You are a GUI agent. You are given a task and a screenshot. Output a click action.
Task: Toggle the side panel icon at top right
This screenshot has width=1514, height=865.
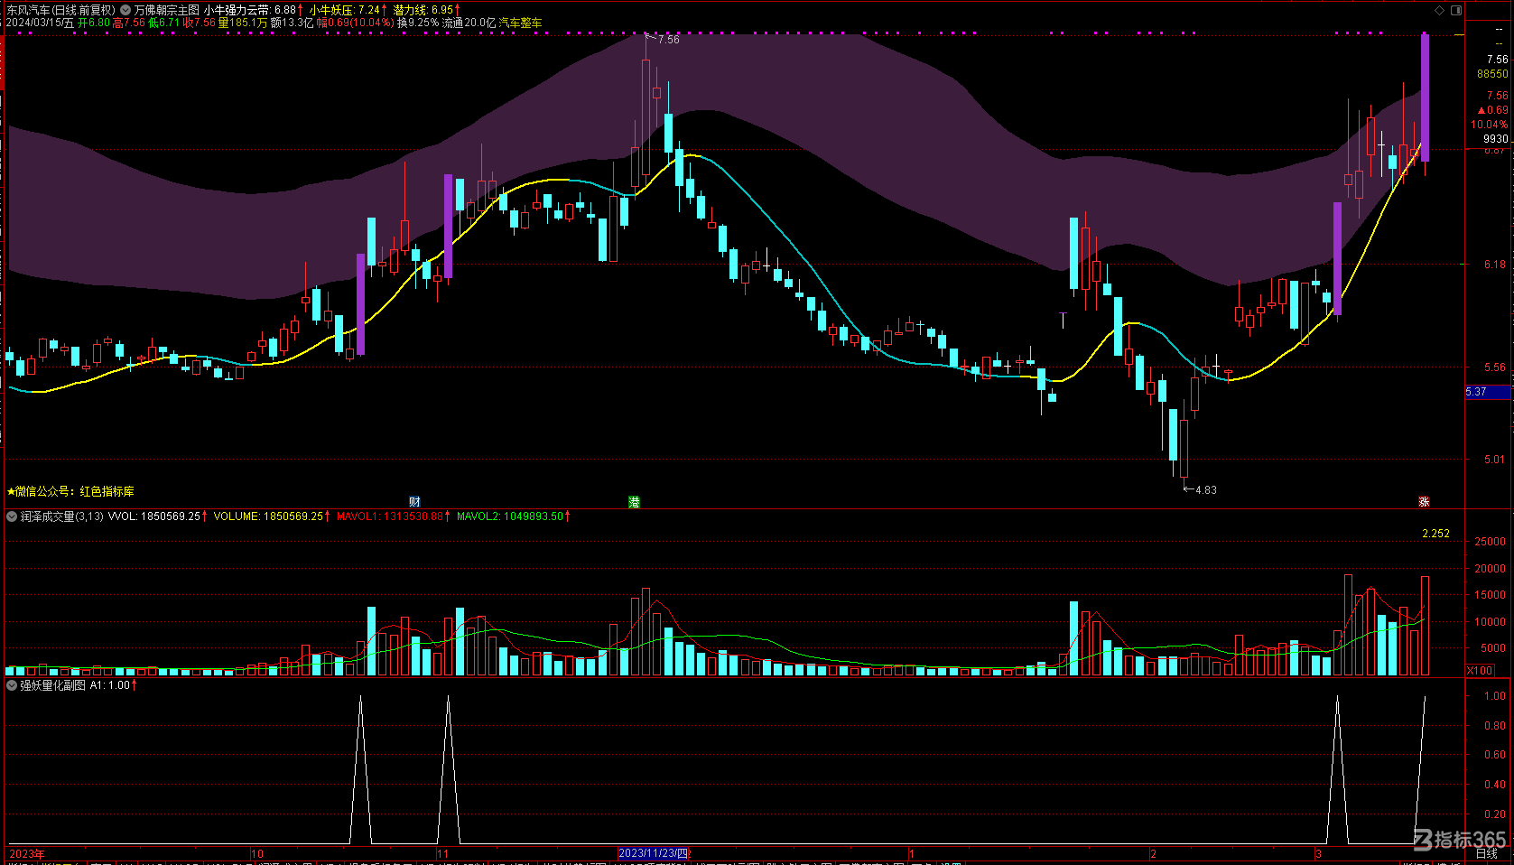1456,11
